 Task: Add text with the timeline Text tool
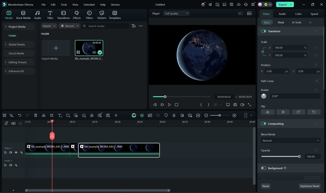pyautogui.click(x=60, y=115)
